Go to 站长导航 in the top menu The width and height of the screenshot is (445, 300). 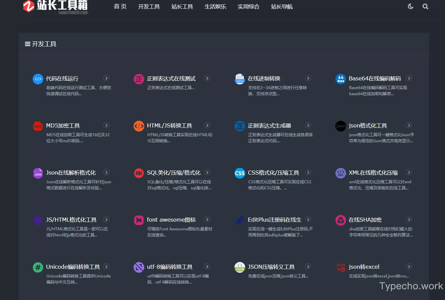282,7
